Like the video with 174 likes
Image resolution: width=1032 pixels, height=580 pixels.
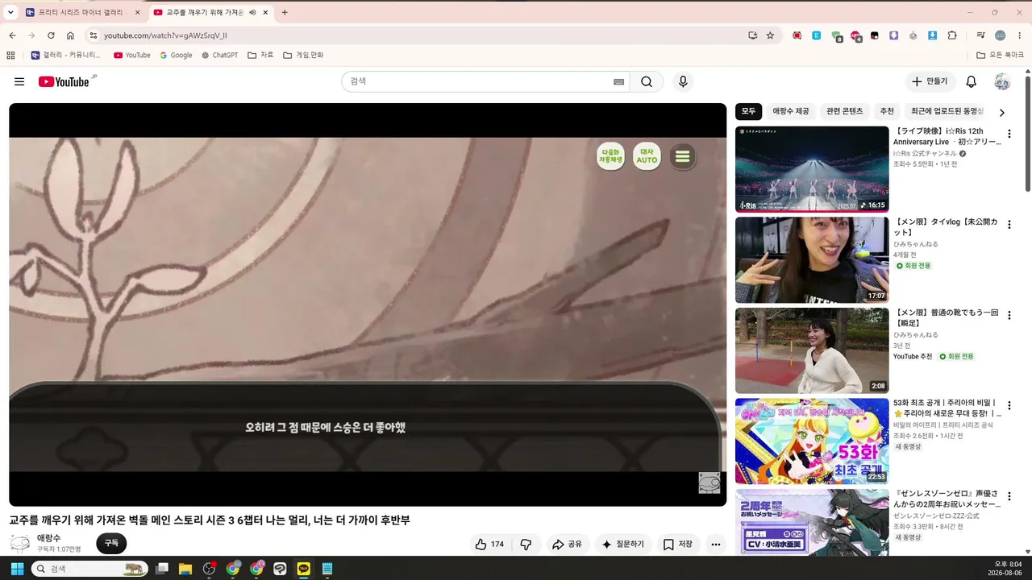pyautogui.click(x=489, y=545)
